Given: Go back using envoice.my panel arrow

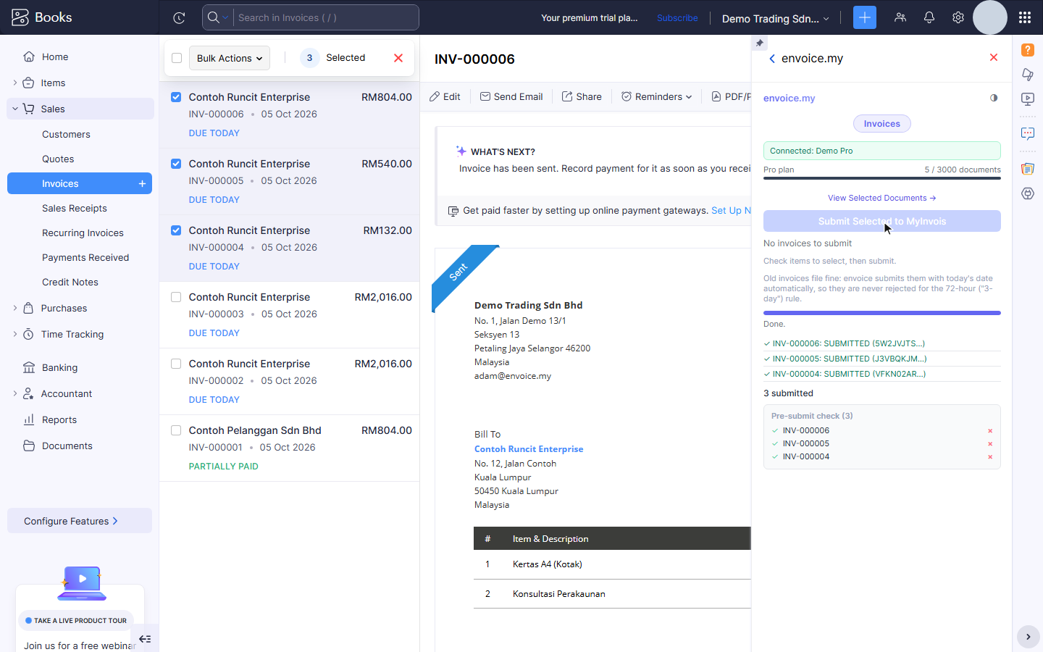Looking at the screenshot, I should point(772,59).
